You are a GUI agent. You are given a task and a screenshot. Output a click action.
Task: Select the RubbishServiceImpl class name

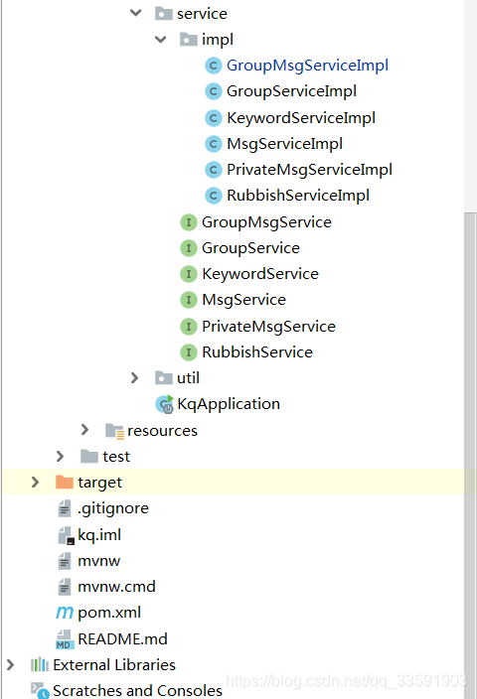click(298, 196)
